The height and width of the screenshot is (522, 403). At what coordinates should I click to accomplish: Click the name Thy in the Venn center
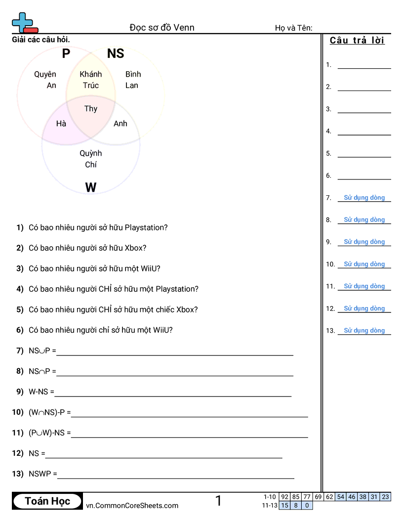click(91, 109)
